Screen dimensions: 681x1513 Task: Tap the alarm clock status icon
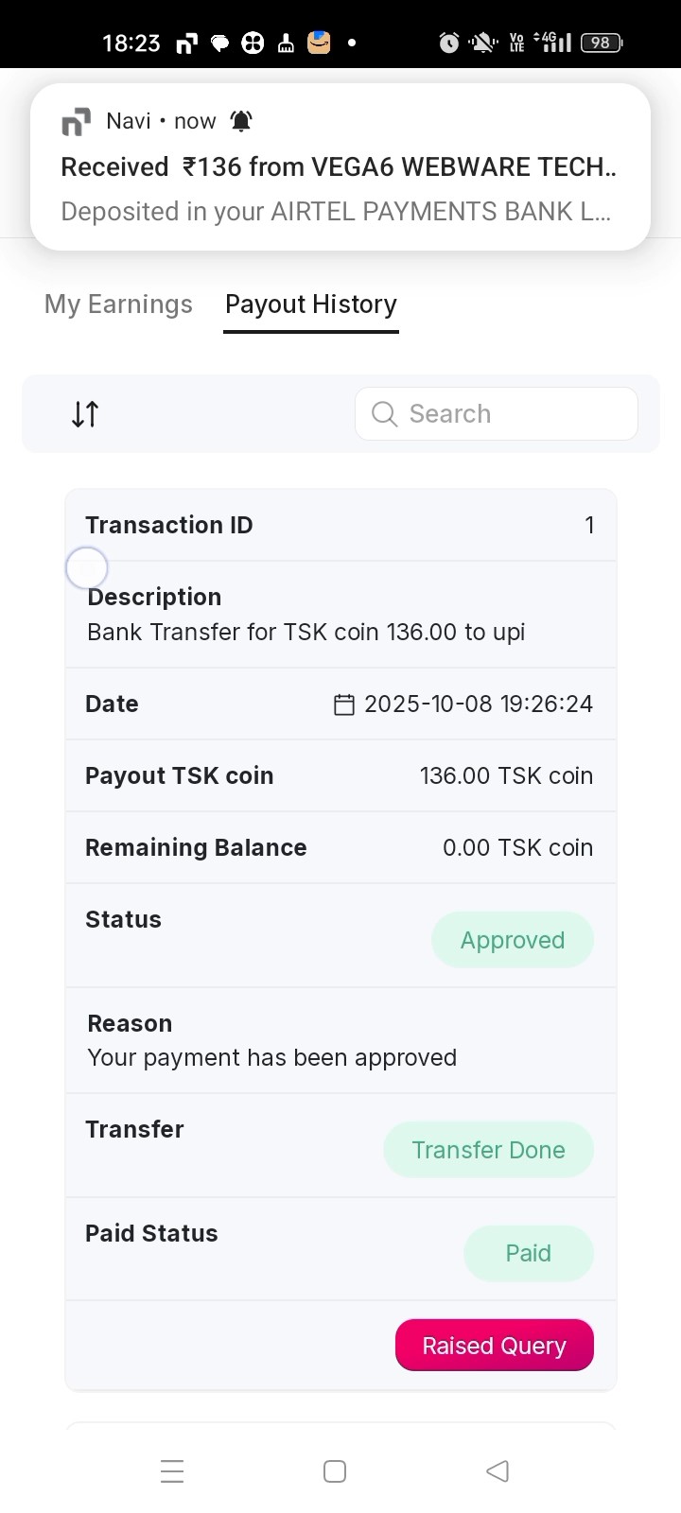(x=449, y=43)
